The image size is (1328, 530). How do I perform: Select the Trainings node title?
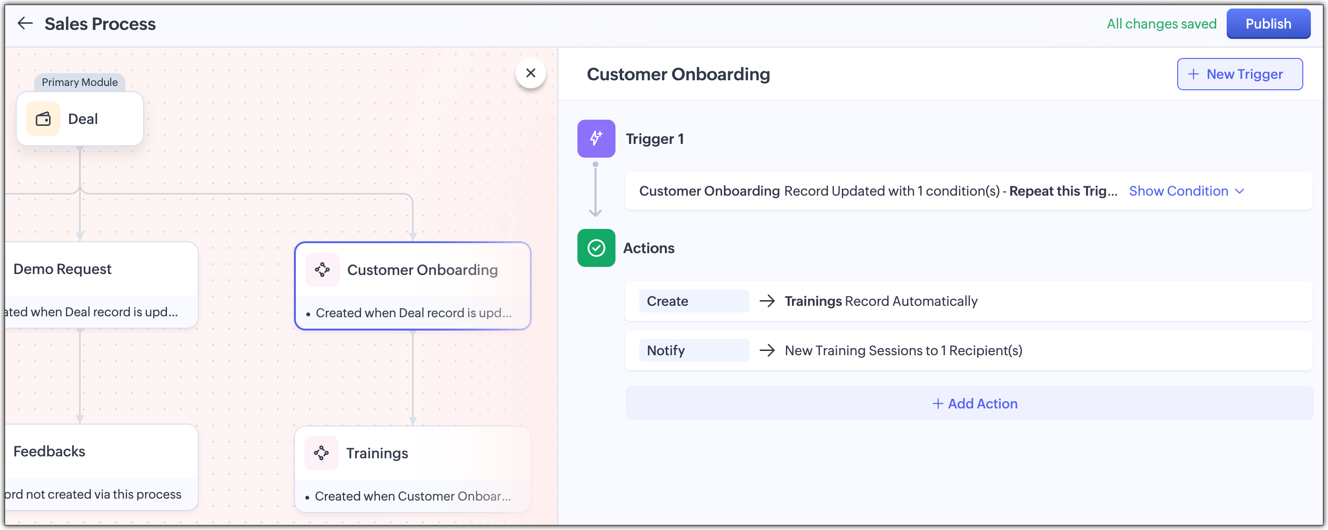click(377, 453)
